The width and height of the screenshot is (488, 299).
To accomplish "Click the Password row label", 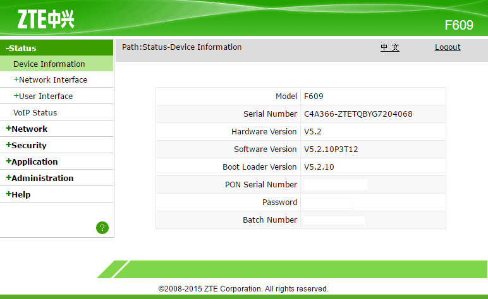I will coord(280,202).
